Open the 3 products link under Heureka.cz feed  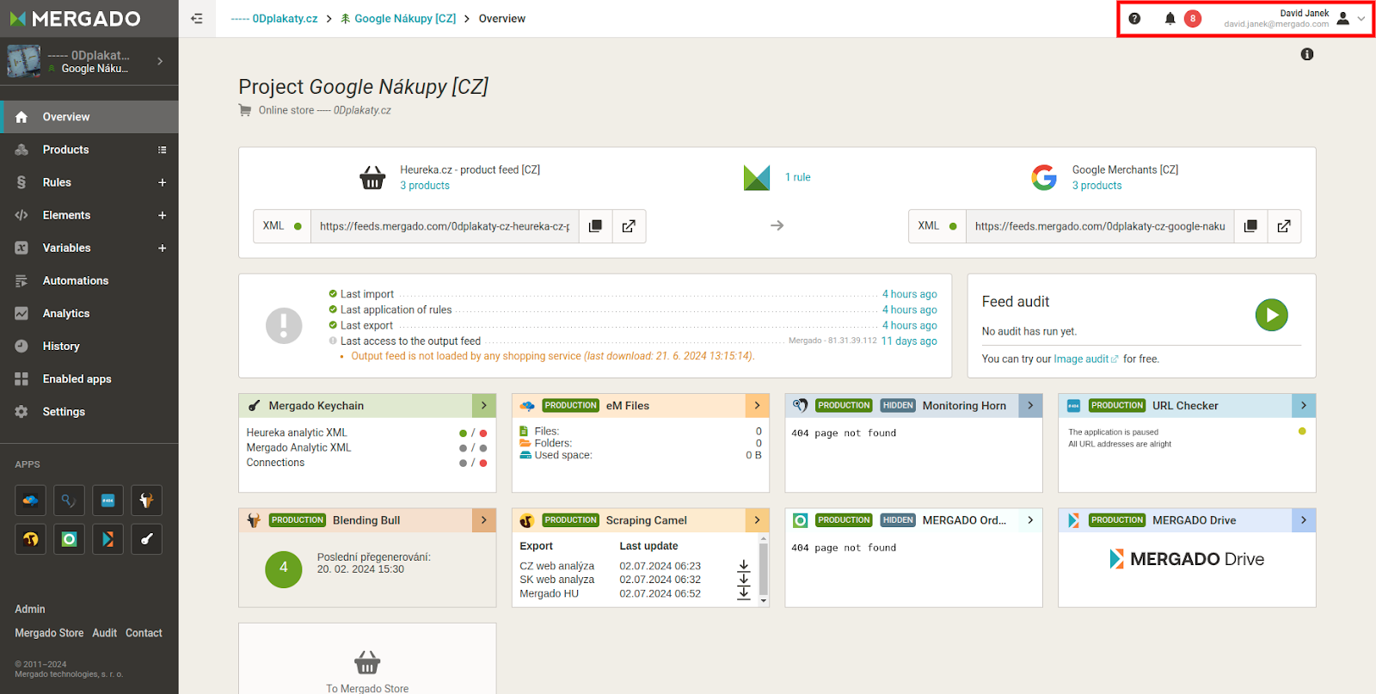click(425, 186)
